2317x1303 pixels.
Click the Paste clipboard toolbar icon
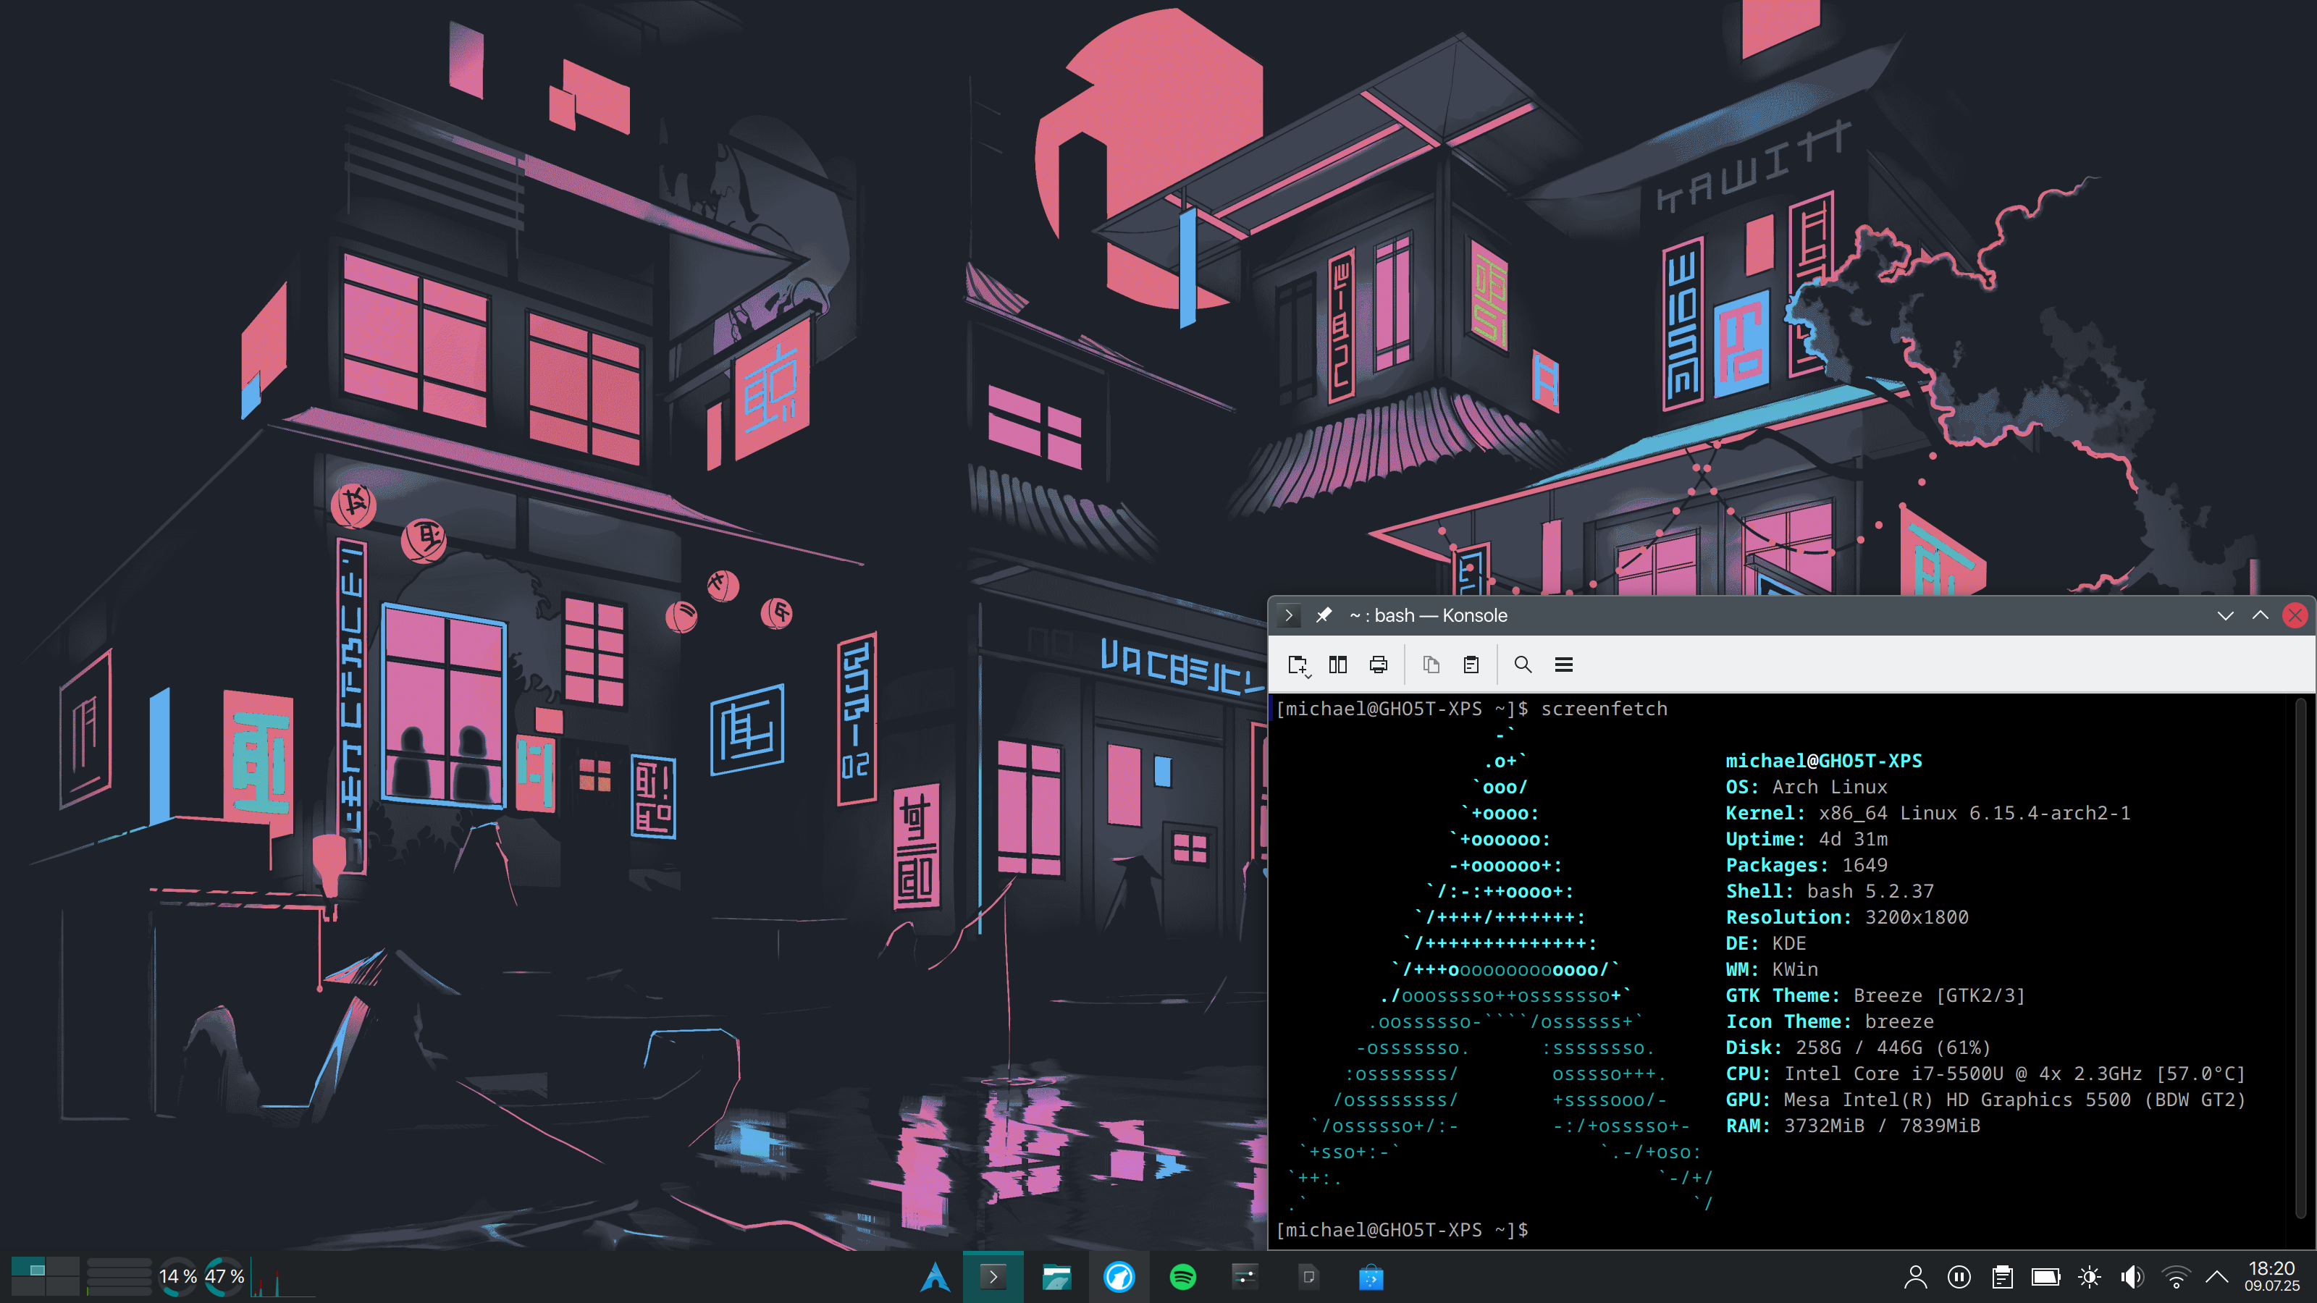pos(1471,665)
